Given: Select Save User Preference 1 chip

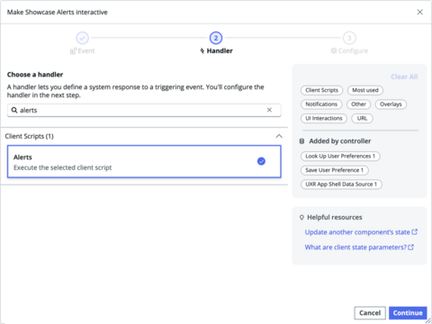Looking at the screenshot, I should 335,170.
